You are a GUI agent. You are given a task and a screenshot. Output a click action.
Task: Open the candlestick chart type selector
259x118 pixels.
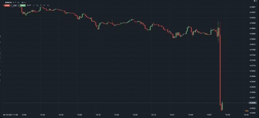point(38,5)
